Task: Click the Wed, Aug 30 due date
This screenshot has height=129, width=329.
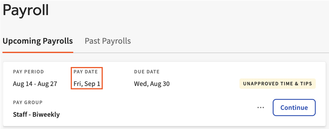Action: 152,84
